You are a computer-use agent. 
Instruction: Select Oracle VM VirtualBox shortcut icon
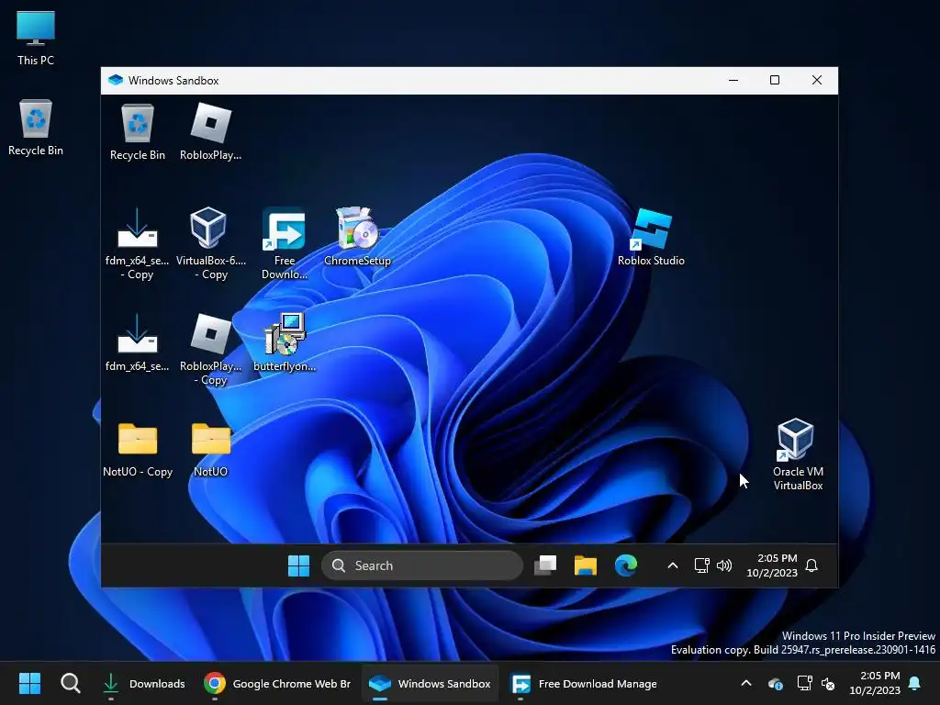[796, 440]
